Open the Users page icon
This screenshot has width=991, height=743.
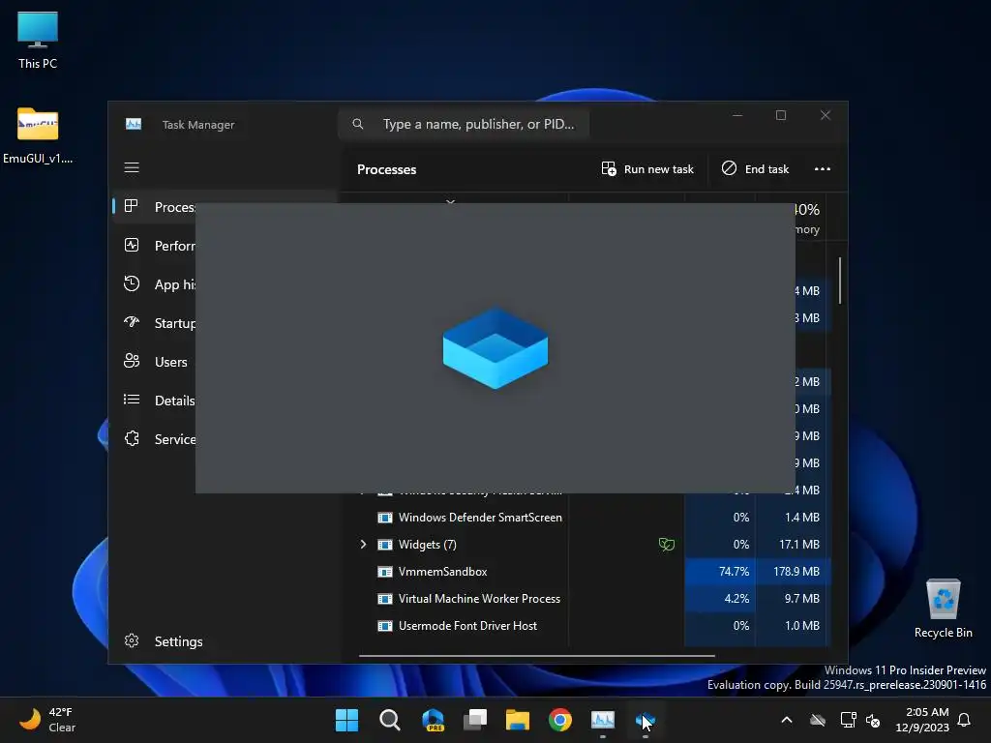(132, 361)
